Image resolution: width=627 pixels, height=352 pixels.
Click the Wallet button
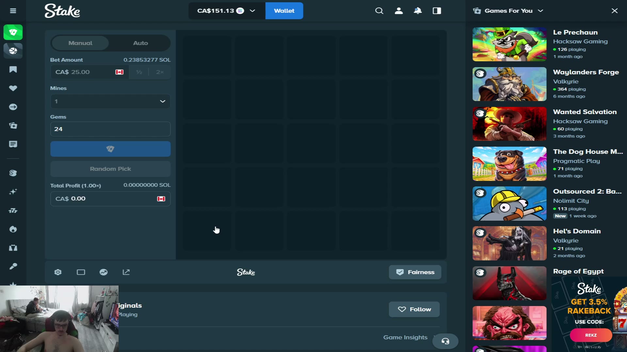coord(284,11)
